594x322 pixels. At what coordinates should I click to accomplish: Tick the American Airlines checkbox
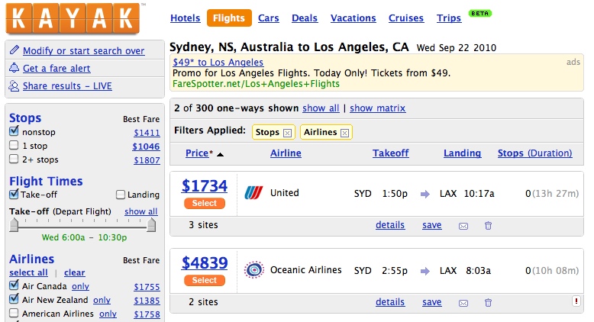pos(14,313)
